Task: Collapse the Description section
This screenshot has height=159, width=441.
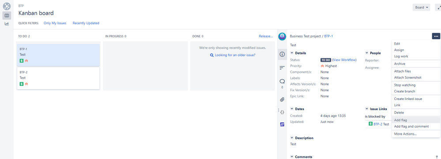Action: coord(292,138)
